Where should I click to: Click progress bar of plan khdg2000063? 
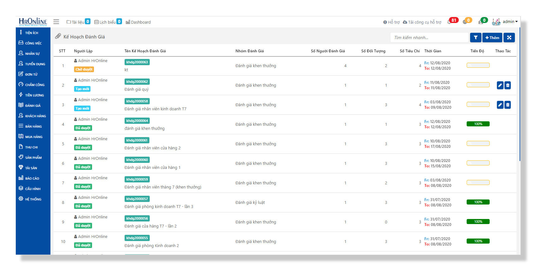478,65
